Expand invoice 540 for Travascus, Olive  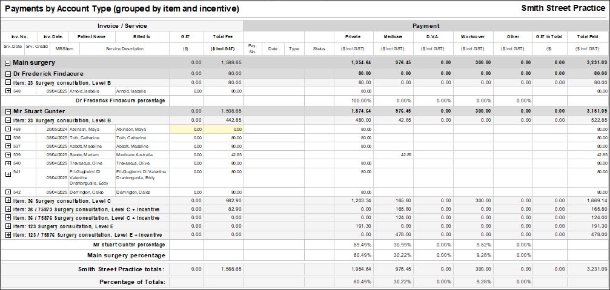[x=7, y=163]
